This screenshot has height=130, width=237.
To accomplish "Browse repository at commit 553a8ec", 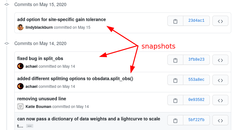I will pyautogui.click(x=220, y=80).
